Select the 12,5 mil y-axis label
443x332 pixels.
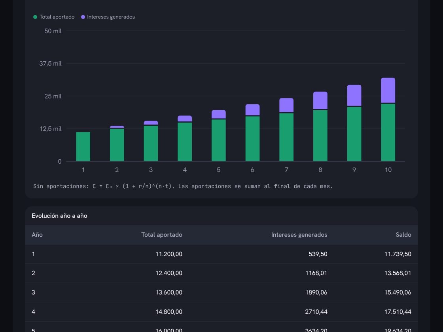click(x=51, y=129)
